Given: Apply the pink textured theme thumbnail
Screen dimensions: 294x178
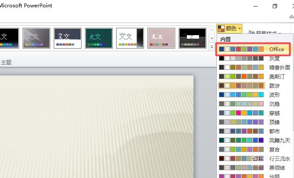Looking at the screenshot, I should [161, 38].
